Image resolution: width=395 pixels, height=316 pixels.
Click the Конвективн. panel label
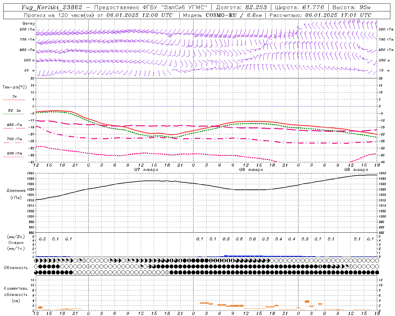[16, 289]
